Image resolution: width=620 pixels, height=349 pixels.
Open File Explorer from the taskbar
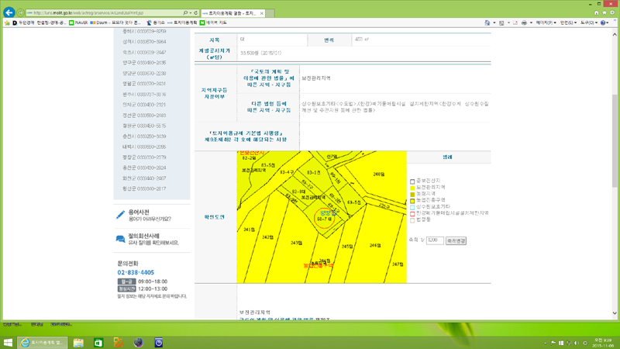pyautogui.click(x=78, y=343)
